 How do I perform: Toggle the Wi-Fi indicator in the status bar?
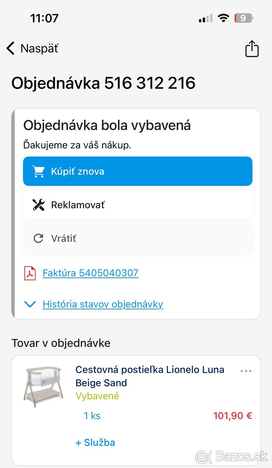(224, 18)
